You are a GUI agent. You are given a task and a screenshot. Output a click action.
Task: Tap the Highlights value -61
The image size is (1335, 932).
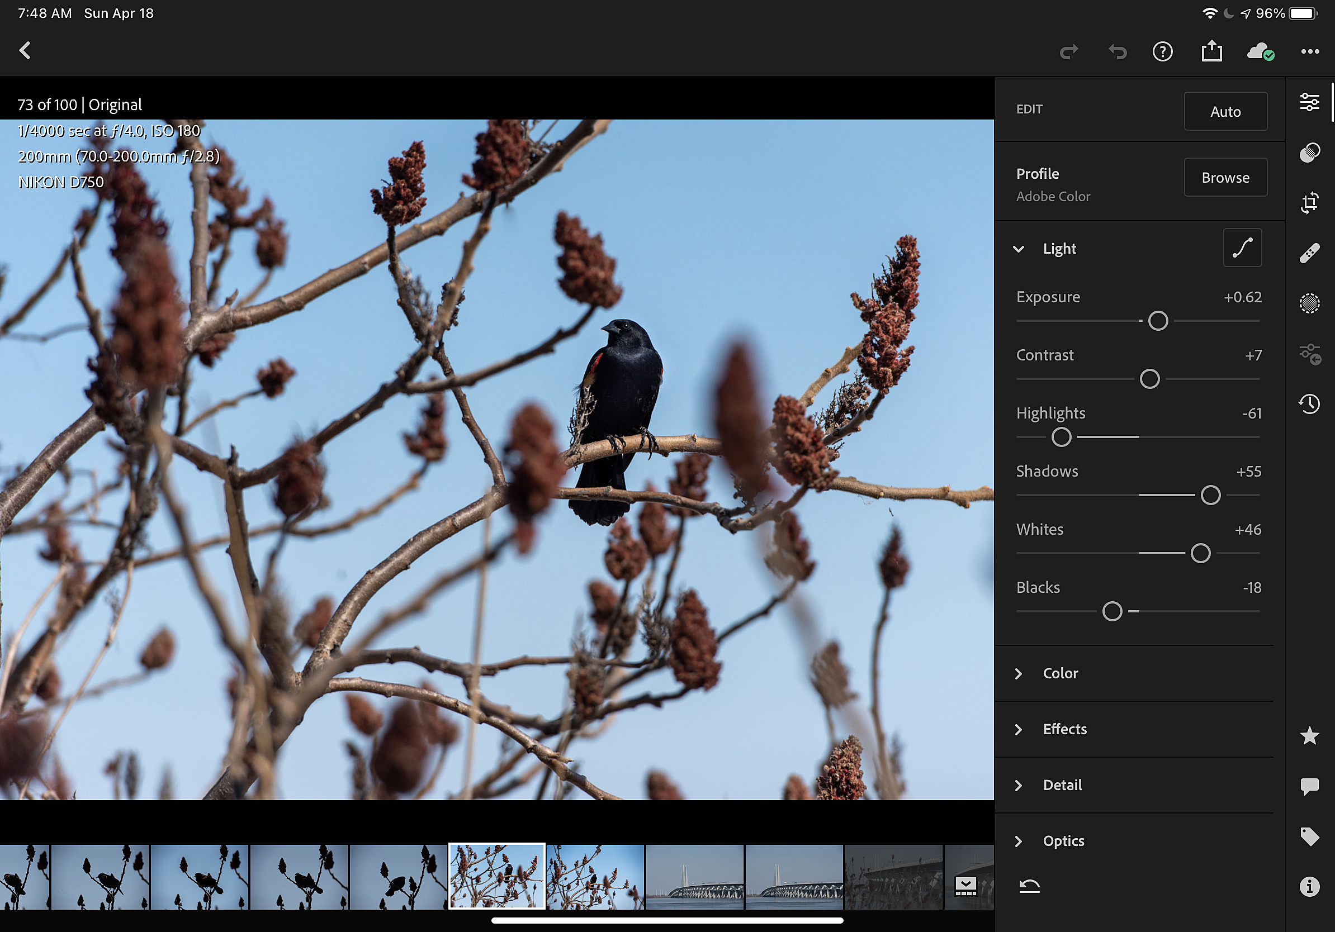point(1252,413)
